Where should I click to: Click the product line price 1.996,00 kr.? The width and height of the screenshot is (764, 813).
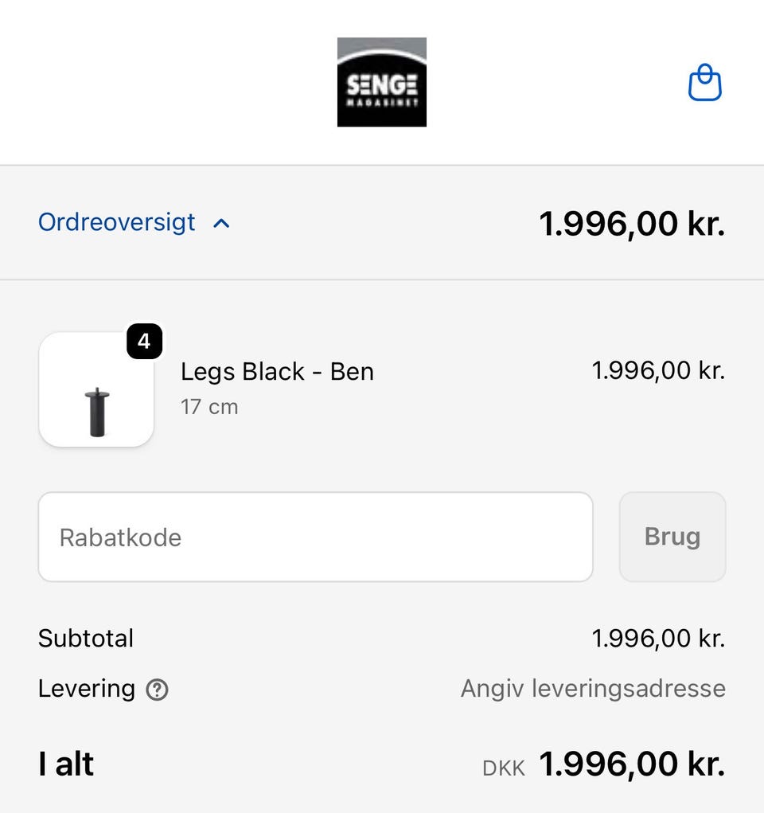pos(658,370)
